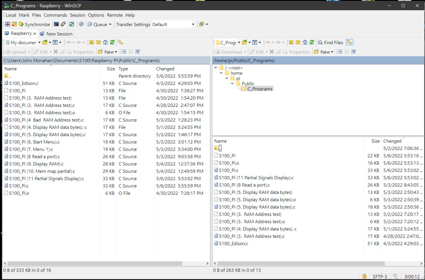The image size is (425, 280).
Task: Open the Options menu
Action: (96, 15)
